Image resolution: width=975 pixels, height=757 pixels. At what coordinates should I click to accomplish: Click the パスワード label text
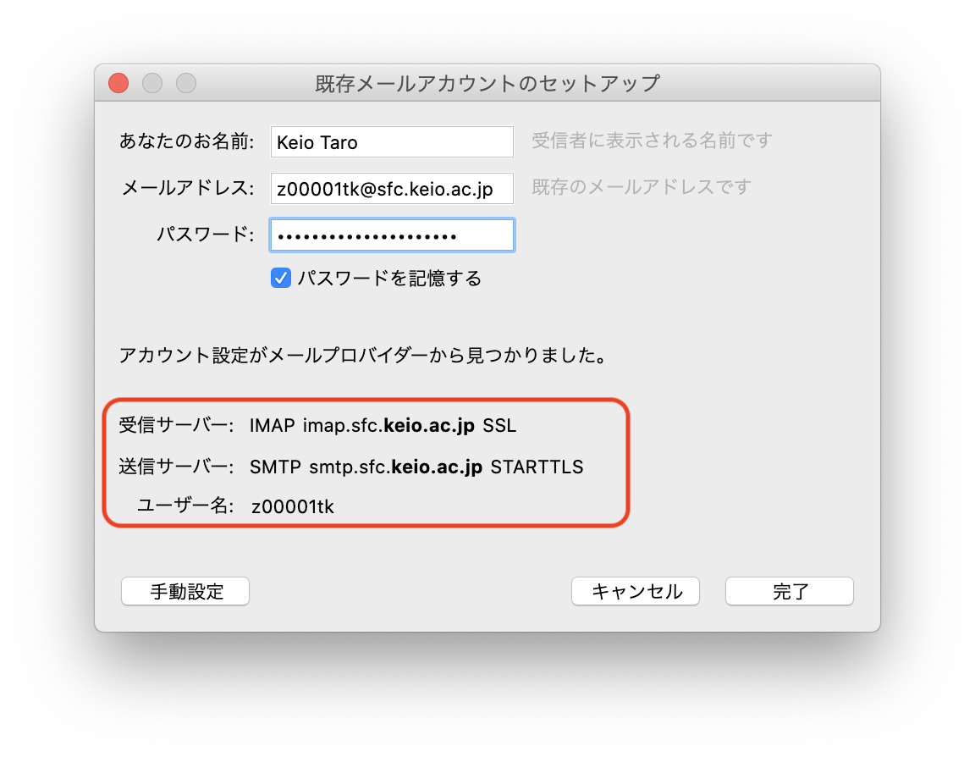[205, 235]
